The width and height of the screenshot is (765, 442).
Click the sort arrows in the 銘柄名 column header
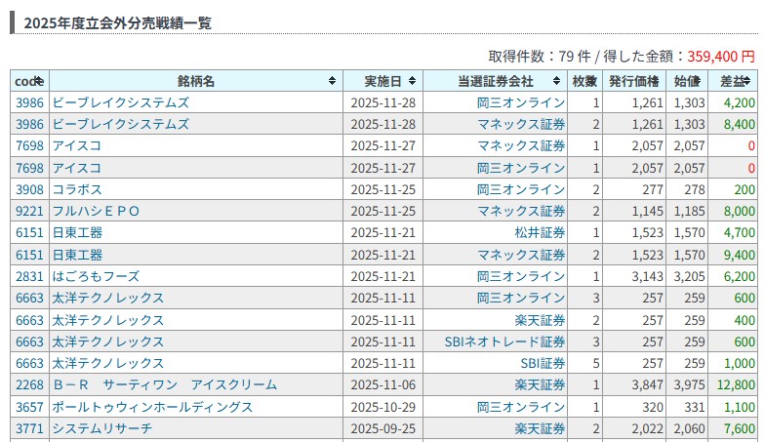click(333, 81)
